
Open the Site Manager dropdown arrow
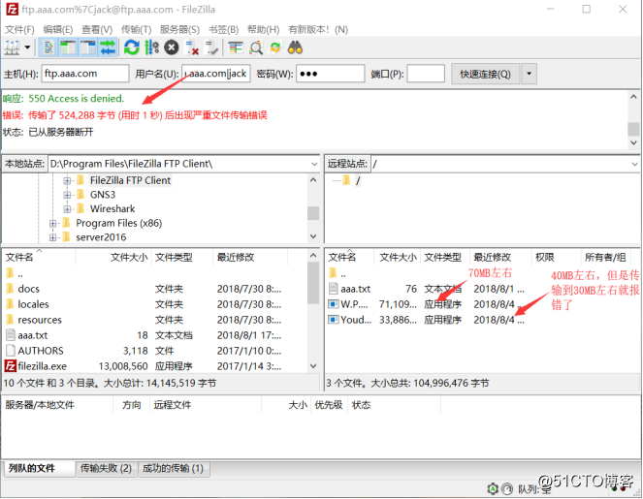pyautogui.click(x=27, y=47)
